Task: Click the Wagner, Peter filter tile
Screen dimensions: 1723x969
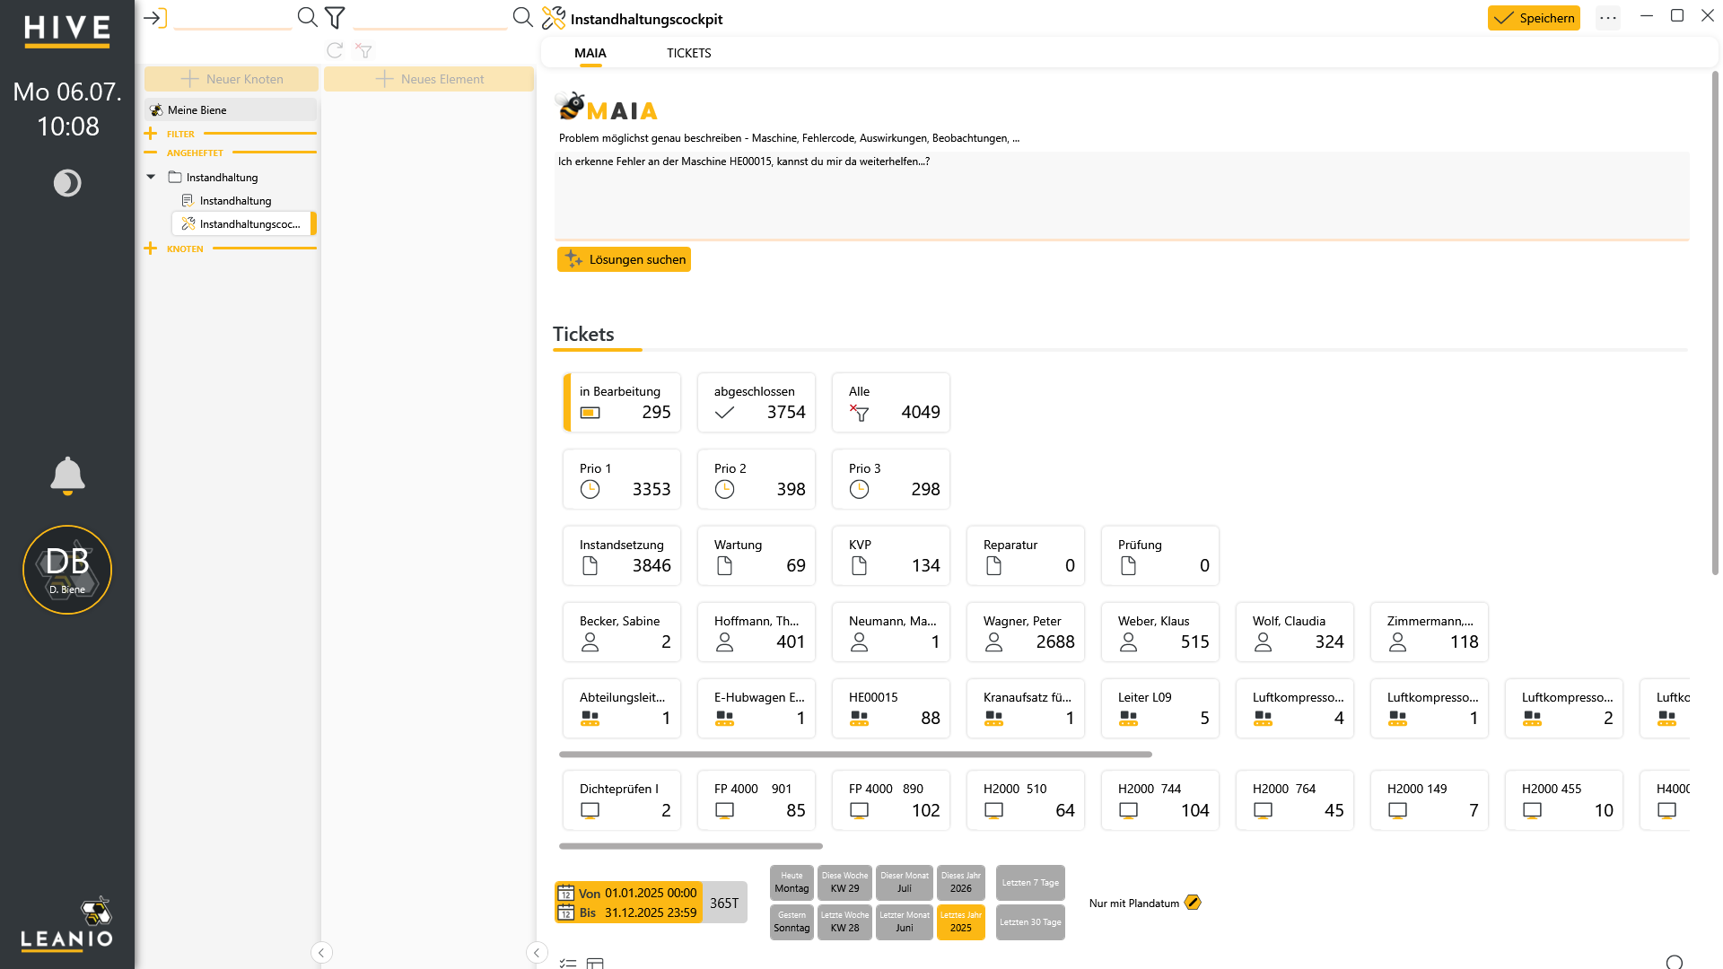Action: click(x=1026, y=632)
